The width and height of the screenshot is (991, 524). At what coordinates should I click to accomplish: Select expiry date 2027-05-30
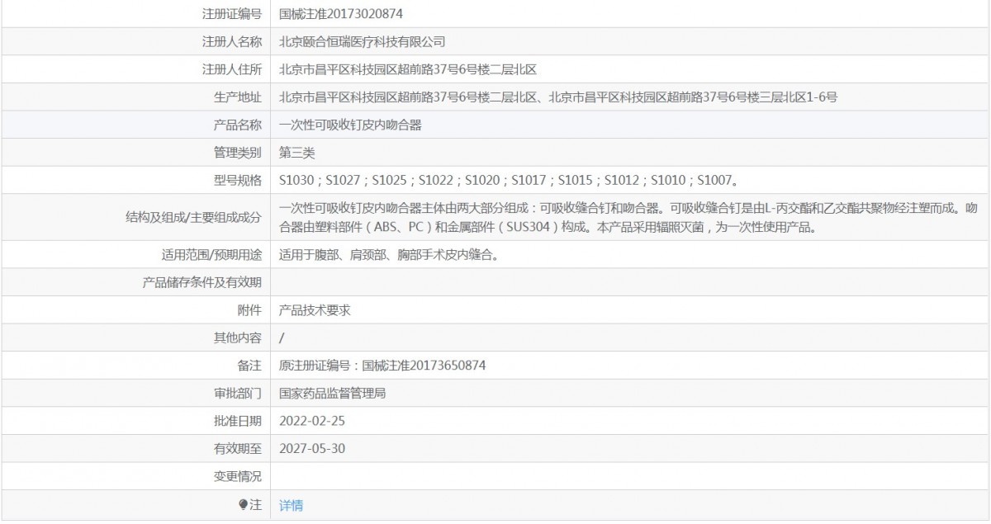click(x=312, y=449)
